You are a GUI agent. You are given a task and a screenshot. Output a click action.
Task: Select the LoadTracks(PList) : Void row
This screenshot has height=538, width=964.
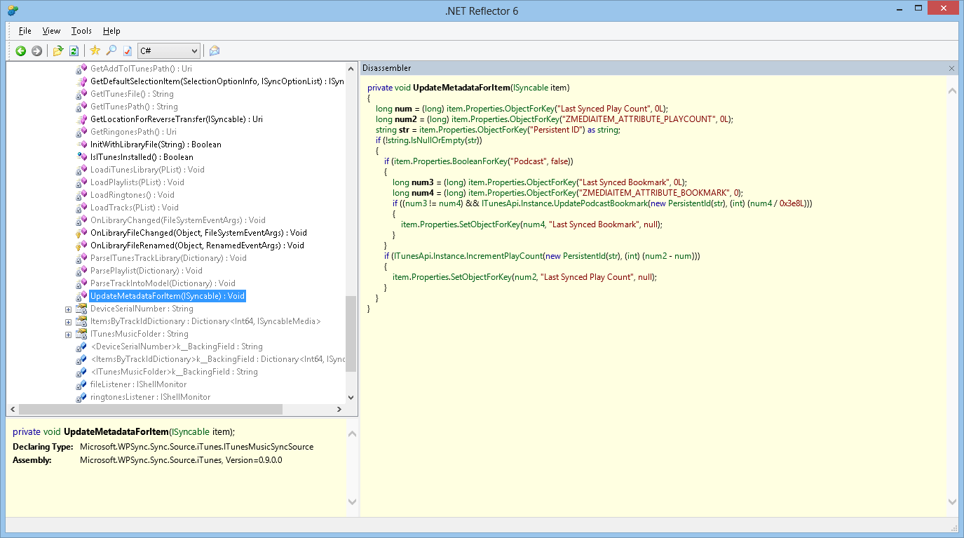click(135, 208)
